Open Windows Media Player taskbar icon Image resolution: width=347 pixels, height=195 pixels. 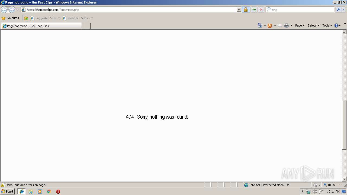click(x=40, y=191)
